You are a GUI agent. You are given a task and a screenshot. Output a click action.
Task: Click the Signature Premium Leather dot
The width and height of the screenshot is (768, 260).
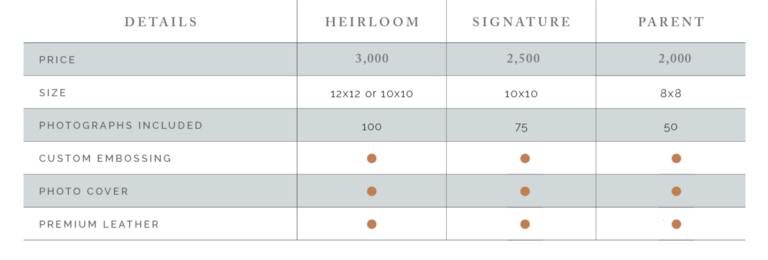525,224
